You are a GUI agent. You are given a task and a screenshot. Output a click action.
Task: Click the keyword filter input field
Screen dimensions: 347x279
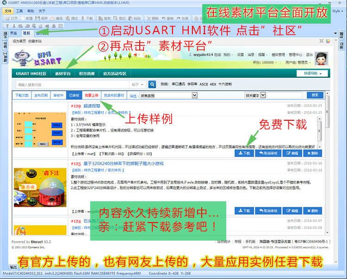[285, 95]
